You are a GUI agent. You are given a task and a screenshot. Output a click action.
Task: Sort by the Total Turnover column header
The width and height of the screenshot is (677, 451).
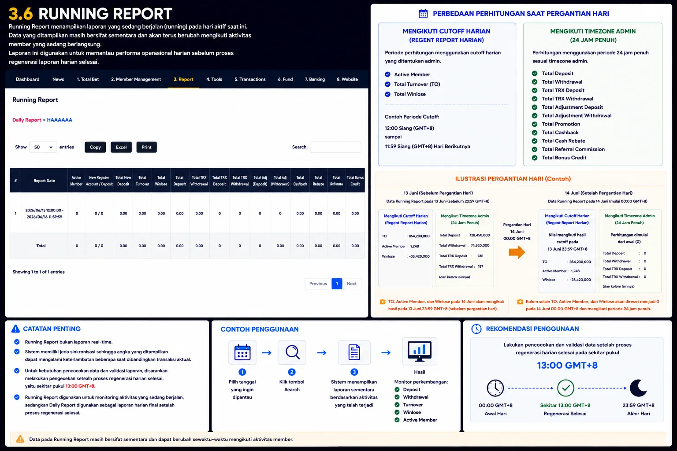142,181
